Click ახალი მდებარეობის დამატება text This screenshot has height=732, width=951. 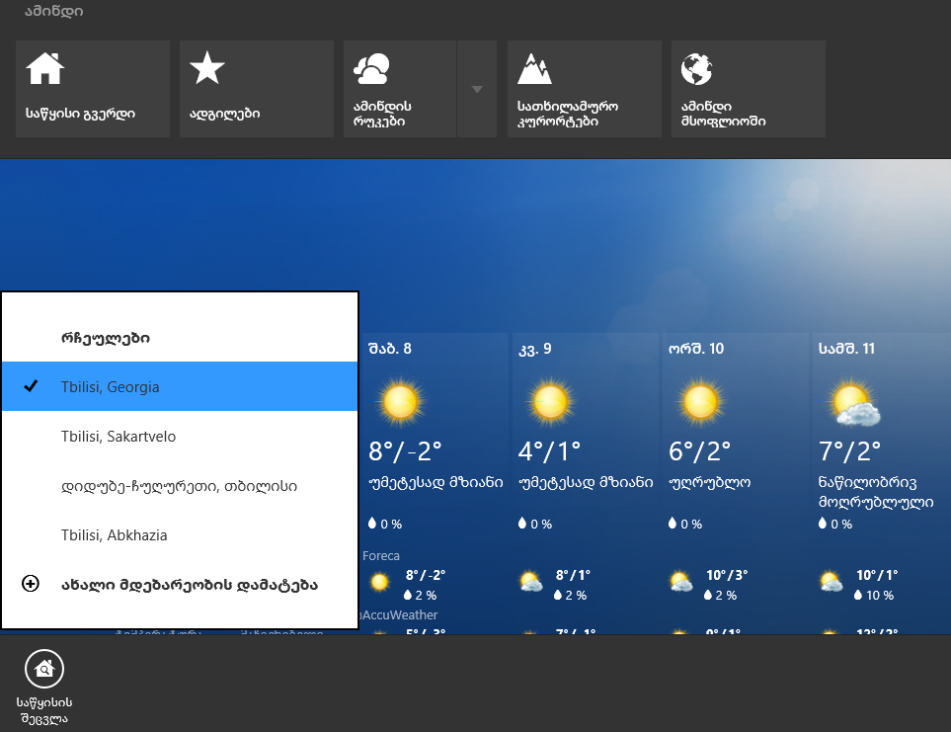[x=190, y=585]
